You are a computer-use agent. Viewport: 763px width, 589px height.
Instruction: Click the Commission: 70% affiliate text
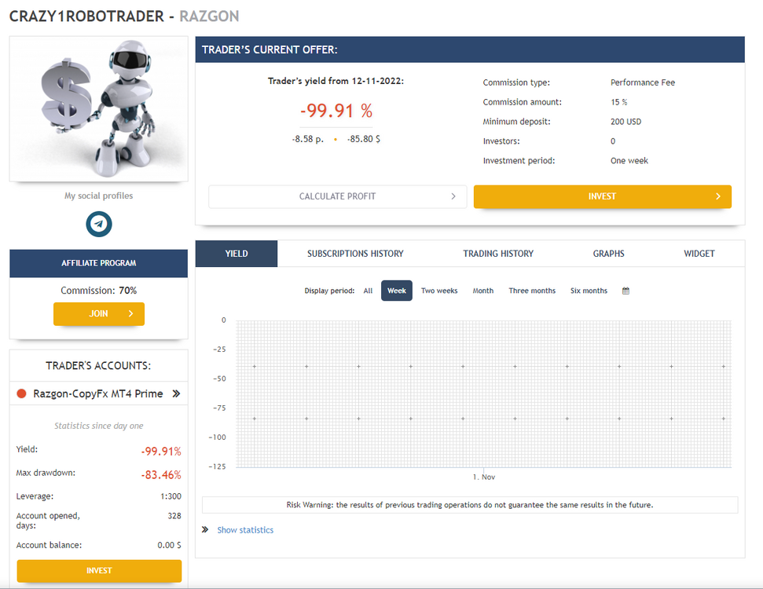coord(99,291)
